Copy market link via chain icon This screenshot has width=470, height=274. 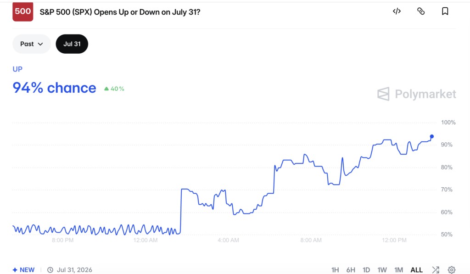coord(421,11)
